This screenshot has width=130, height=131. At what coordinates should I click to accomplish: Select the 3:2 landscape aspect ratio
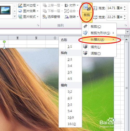(70, 92)
